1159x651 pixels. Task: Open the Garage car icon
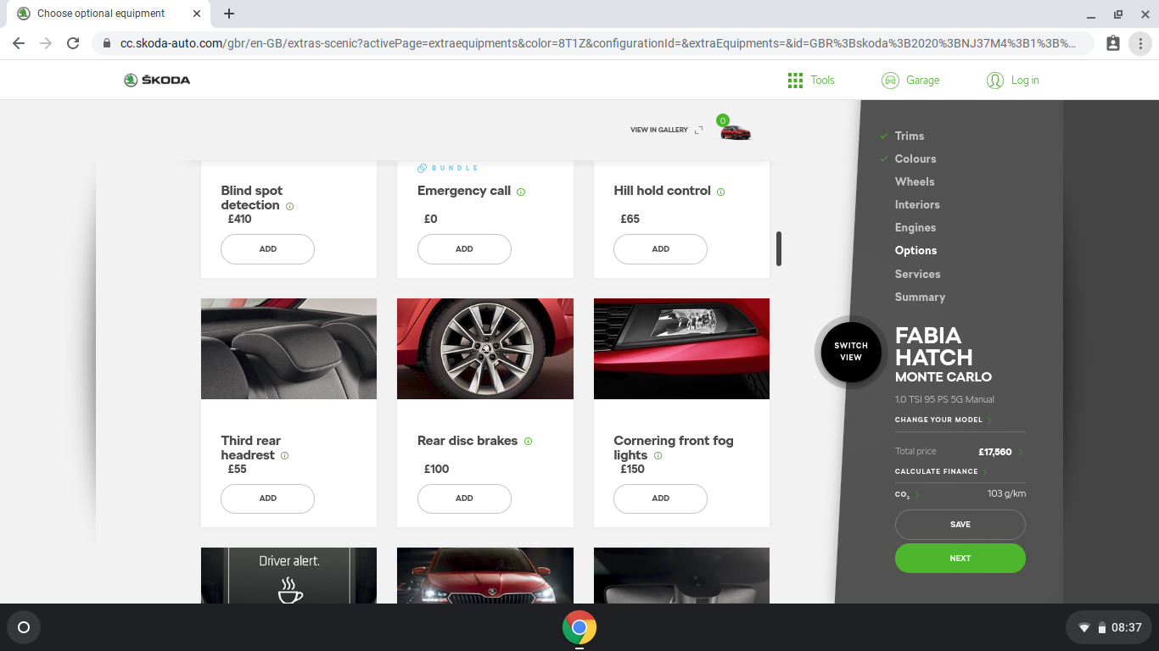tap(890, 80)
